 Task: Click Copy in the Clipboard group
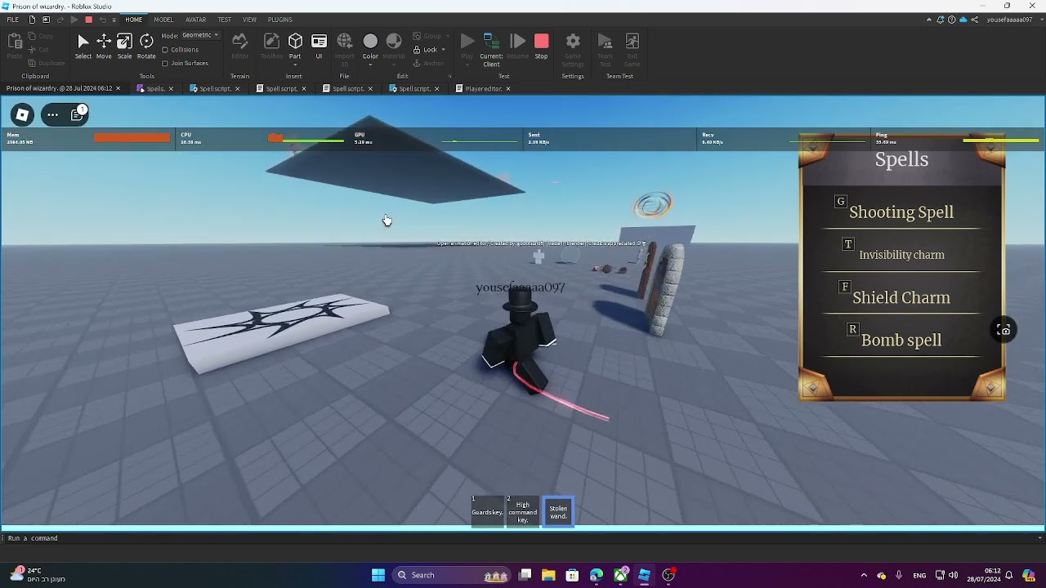(x=41, y=36)
